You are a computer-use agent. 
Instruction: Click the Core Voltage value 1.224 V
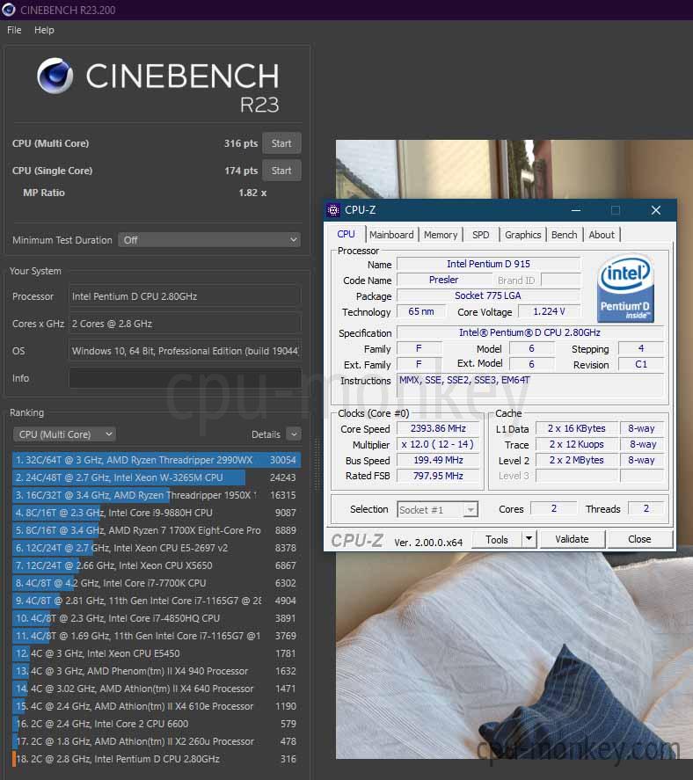[550, 312]
